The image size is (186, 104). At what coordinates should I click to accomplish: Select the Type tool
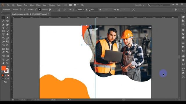tap(3, 28)
